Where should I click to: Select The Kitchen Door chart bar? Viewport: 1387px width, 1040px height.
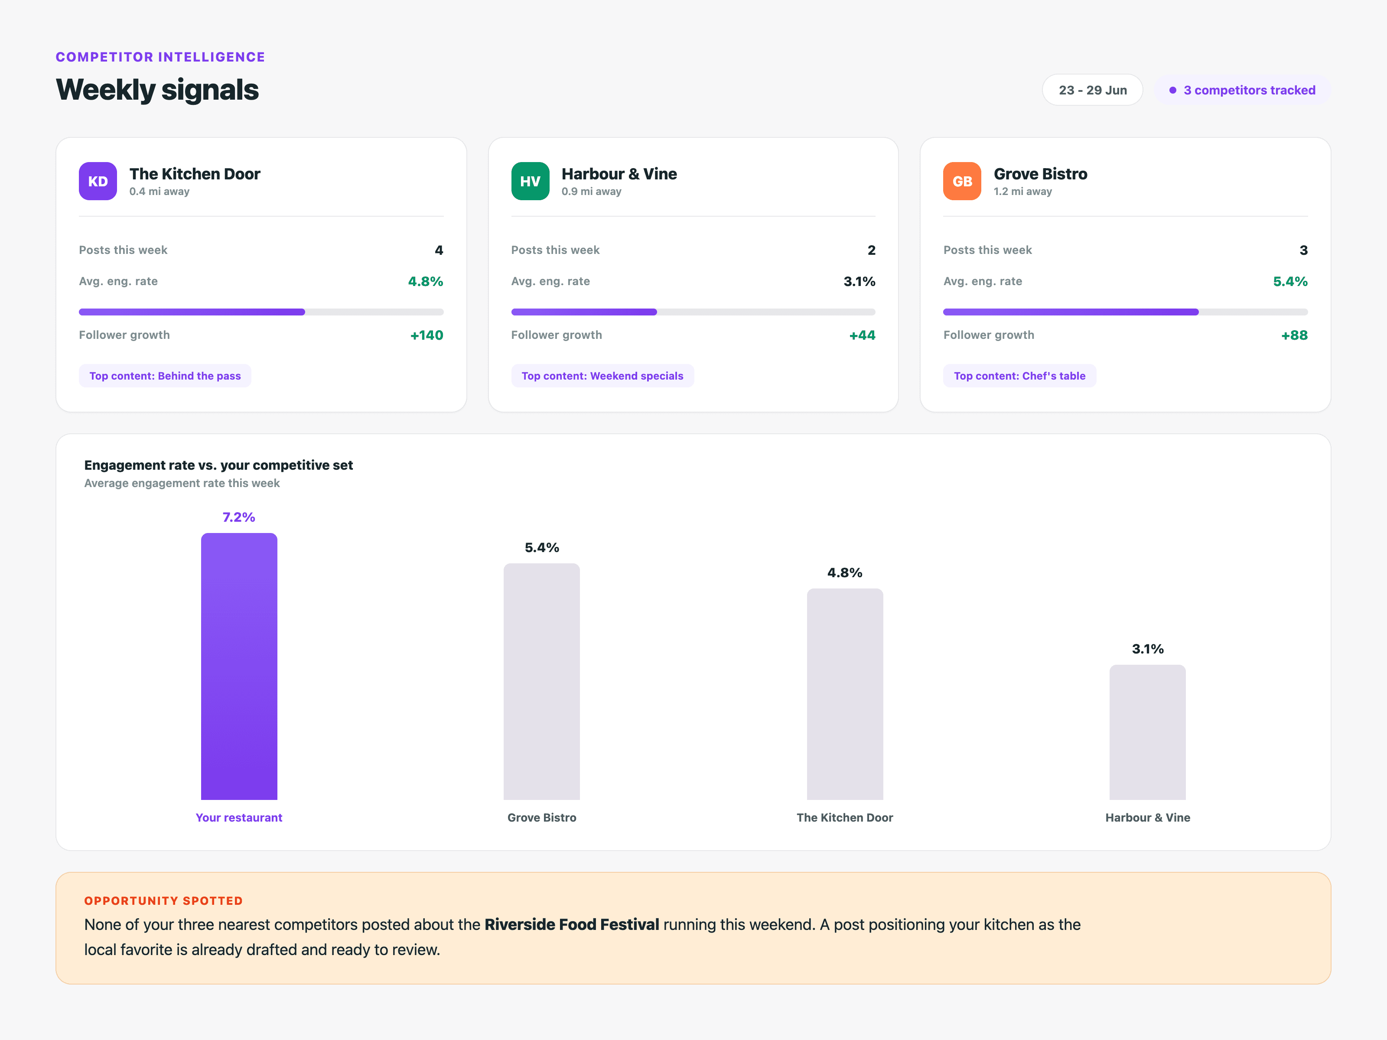pyautogui.click(x=845, y=694)
